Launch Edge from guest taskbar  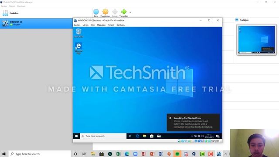point(137,136)
